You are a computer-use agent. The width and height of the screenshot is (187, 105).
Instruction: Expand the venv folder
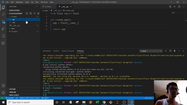click(x=10, y=29)
